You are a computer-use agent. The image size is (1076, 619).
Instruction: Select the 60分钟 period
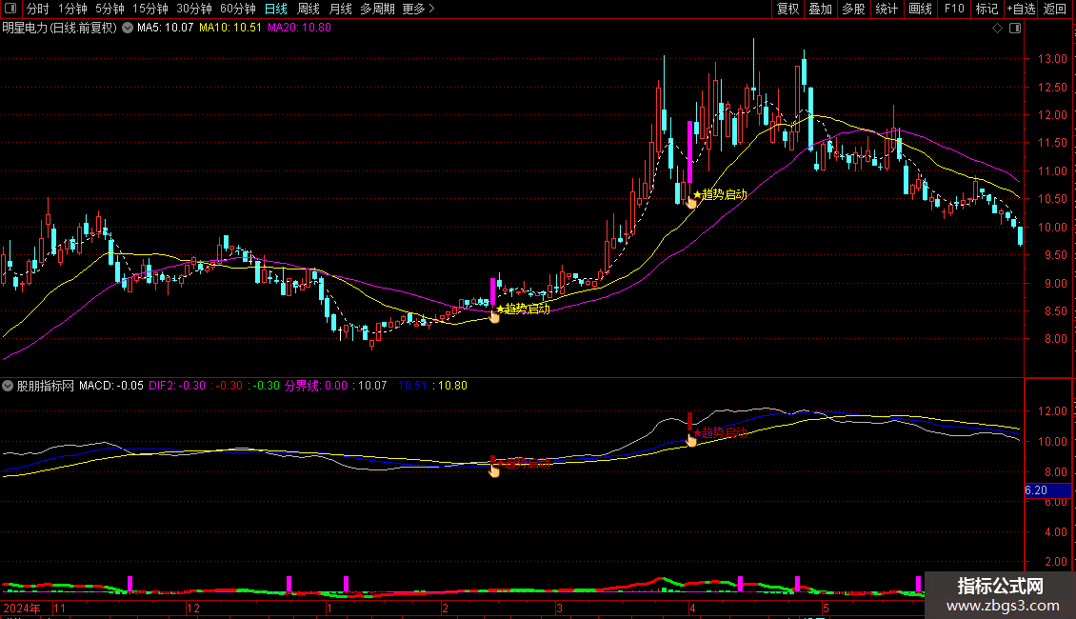point(238,9)
